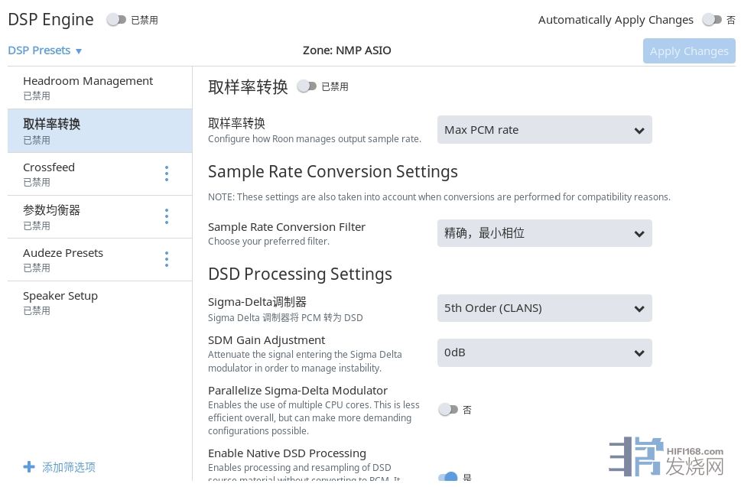
Task: Open Crossfeed three-dot options menu
Action: point(167,174)
